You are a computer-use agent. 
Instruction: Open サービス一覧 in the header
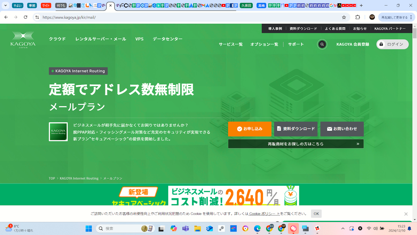231,44
